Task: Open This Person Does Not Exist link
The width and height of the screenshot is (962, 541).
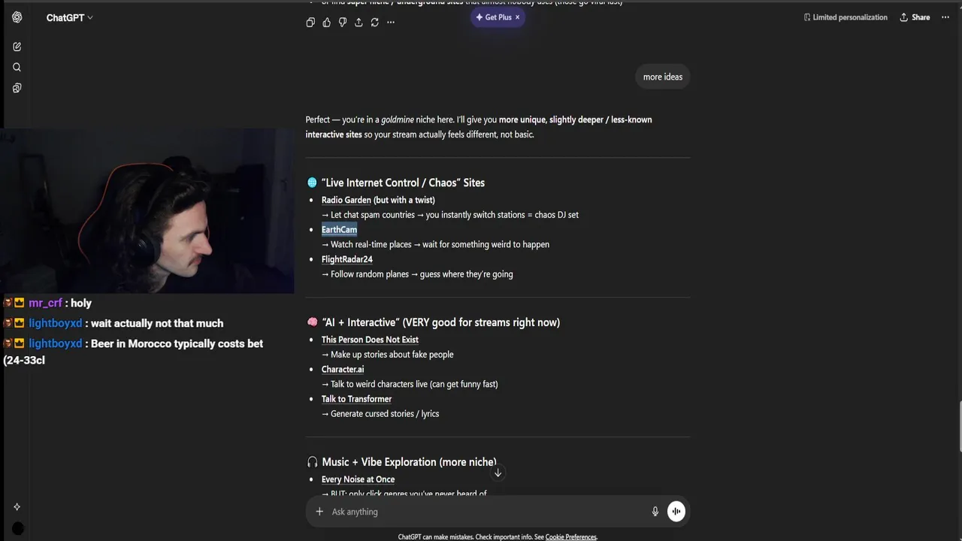Action: pos(370,340)
